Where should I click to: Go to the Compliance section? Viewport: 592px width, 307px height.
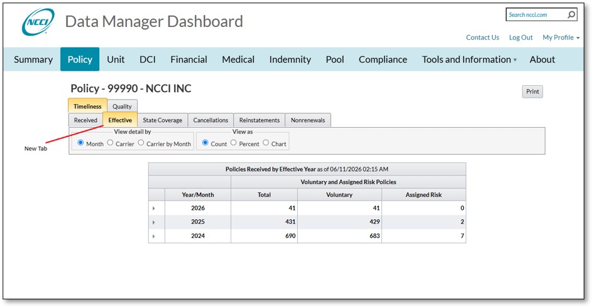383,60
